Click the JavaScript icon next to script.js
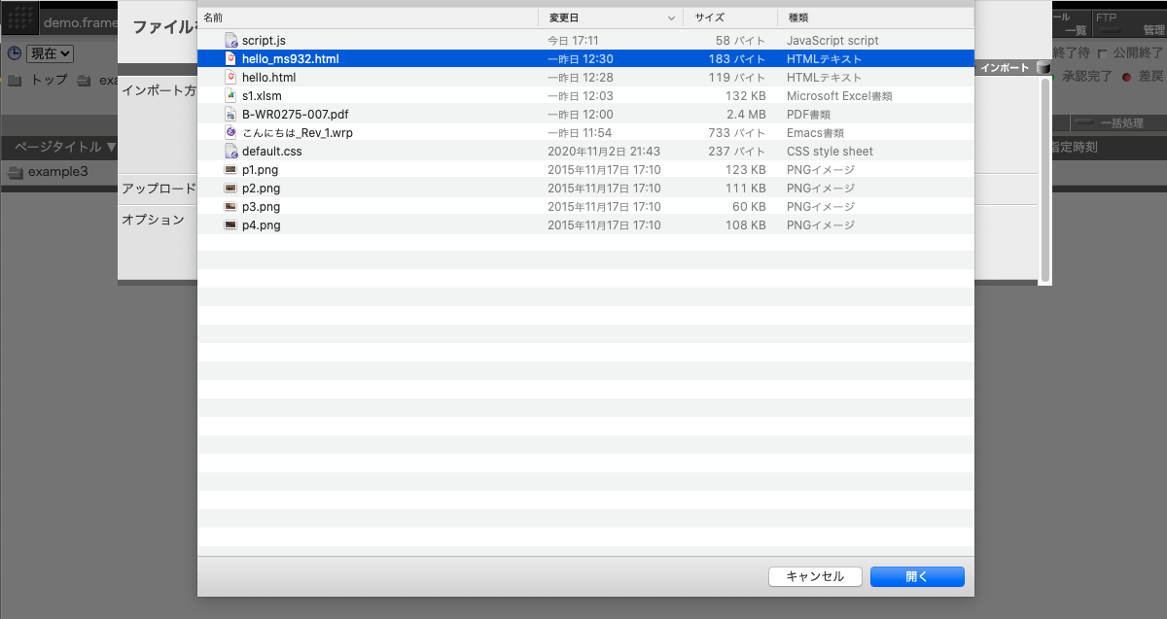The image size is (1167, 619). pyautogui.click(x=230, y=40)
